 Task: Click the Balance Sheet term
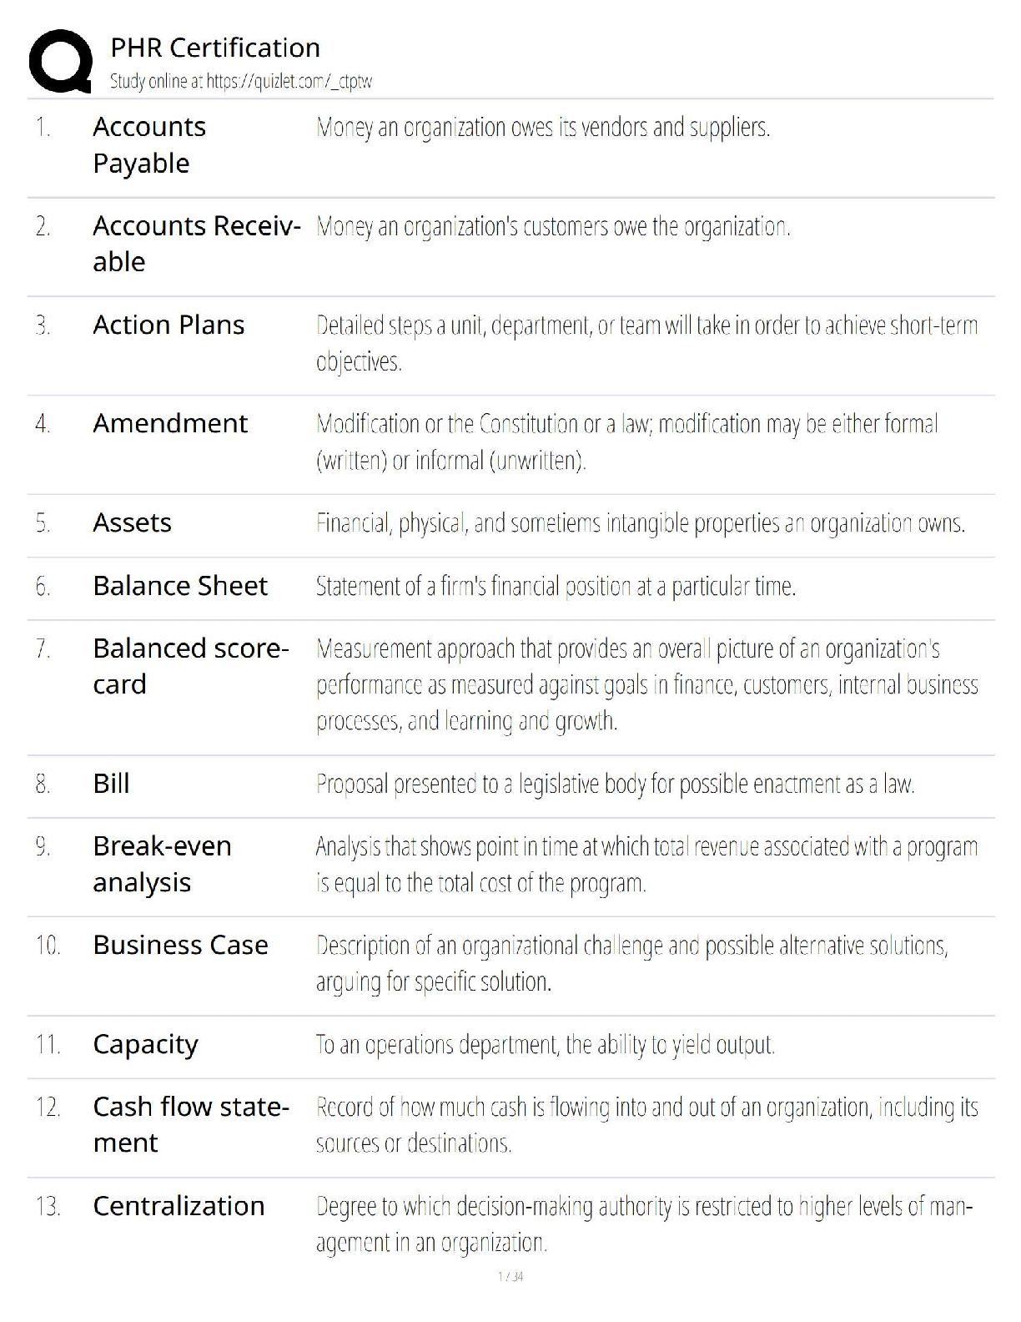pos(180,586)
